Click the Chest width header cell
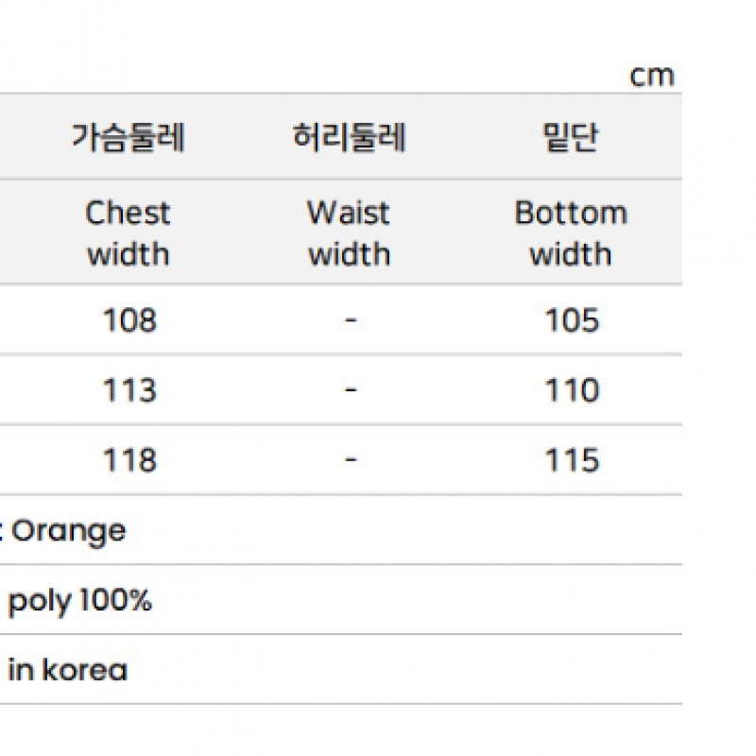This screenshot has width=756, height=756. (x=129, y=232)
